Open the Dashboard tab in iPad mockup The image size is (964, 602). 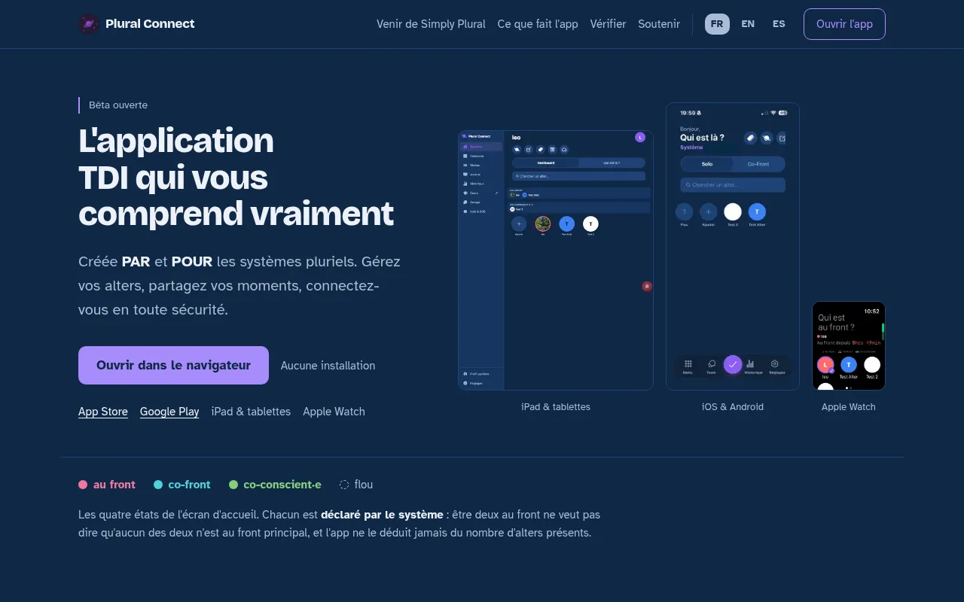(546, 163)
